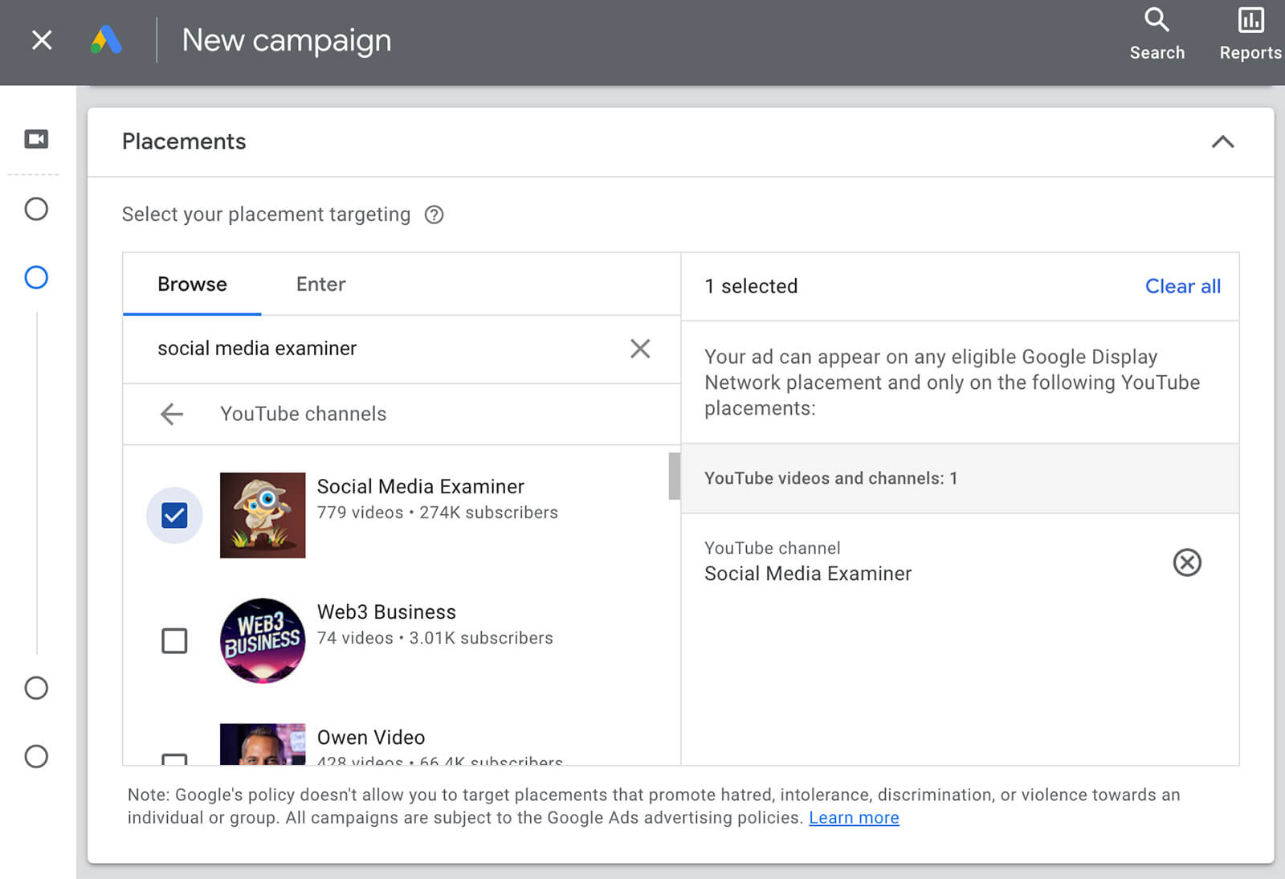Select the last sidebar step circle
This screenshot has width=1285, height=879.
(36, 756)
